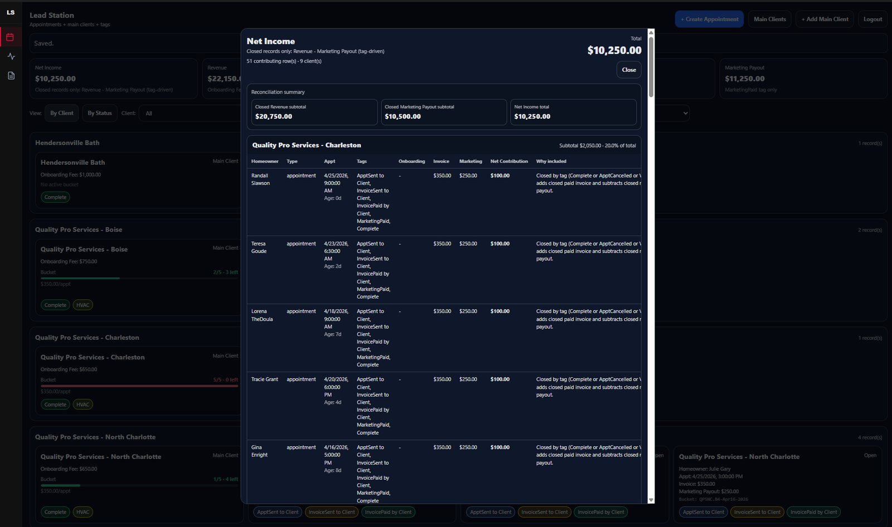The height and width of the screenshot is (527, 892).
Task: Open Main Clients page
Action: (x=769, y=19)
